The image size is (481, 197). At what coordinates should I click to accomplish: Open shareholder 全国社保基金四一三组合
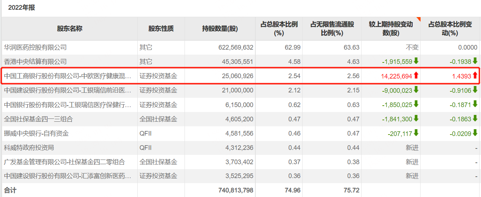(38, 119)
